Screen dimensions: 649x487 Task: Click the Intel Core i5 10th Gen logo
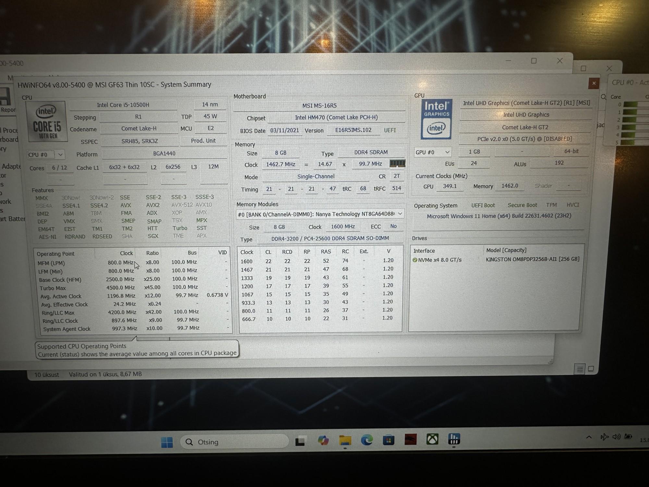click(x=47, y=121)
